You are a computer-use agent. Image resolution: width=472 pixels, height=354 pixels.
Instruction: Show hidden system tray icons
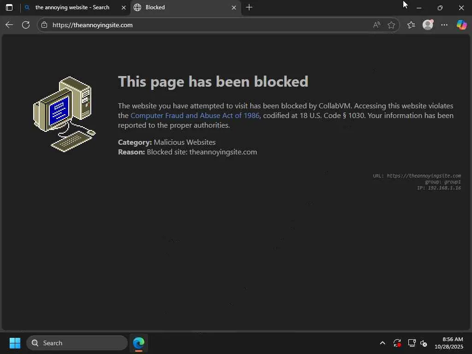[382, 343]
